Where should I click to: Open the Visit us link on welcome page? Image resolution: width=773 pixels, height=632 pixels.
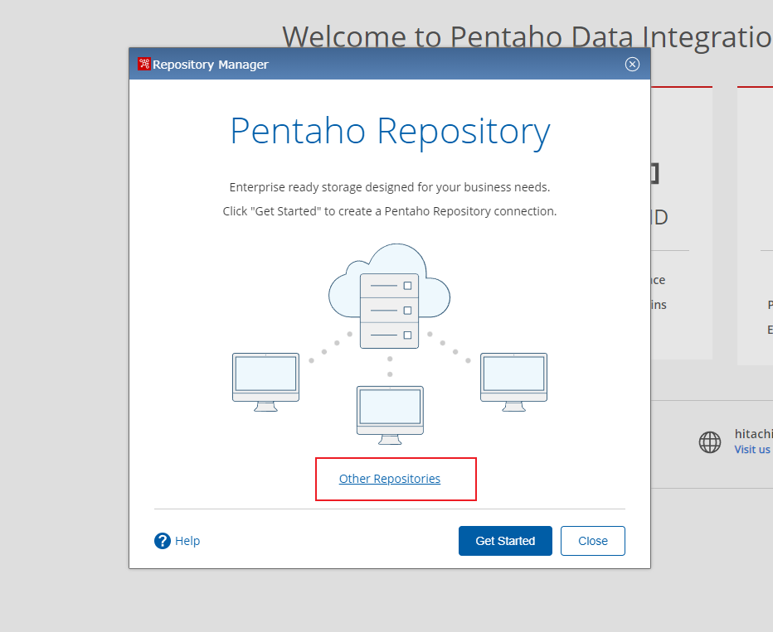coord(752,449)
